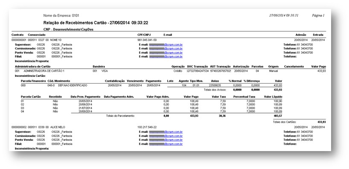Select payment date '21/07/2014' of parcela 03
This screenshot has height=169, width=349.
pyautogui.click(x=85, y=108)
